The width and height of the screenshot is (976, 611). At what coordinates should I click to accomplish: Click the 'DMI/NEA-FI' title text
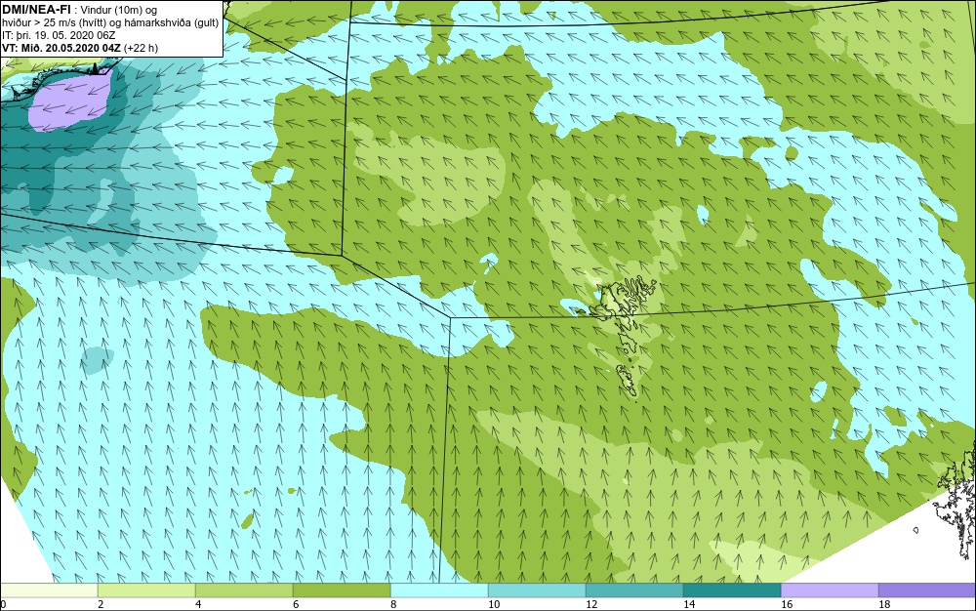click(x=36, y=8)
